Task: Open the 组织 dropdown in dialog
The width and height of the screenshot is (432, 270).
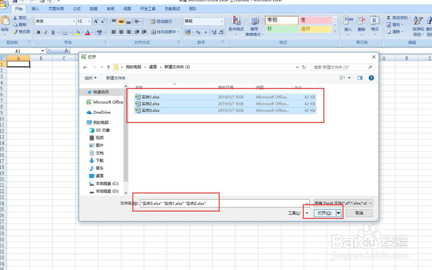Action: click(91, 78)
